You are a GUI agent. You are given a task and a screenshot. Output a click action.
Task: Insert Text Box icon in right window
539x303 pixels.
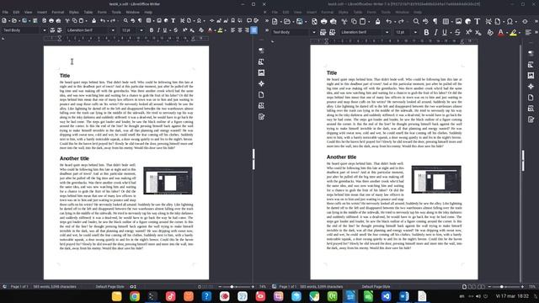478,21
